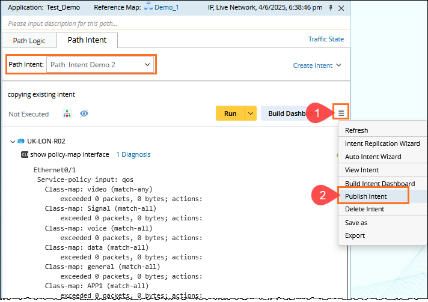Close the path panel with X
The image size is (428, 302).
[341, 8]
